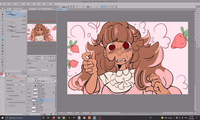Image resolution: width=200 pixels, height=120 pixels.
Task: Click the smartphone connection icon in command bar
Action: [x=116, y=7]
